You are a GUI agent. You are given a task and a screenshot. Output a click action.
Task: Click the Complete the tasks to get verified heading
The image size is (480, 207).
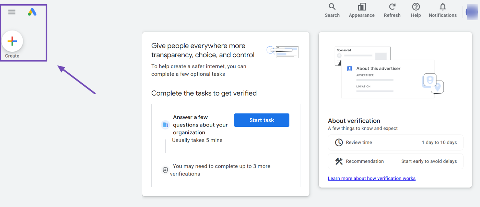(x=204, y=93)
